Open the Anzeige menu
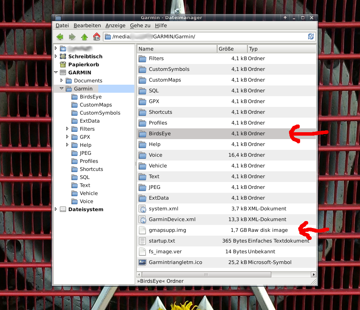 pyautogui.click(x=116, y=25)
